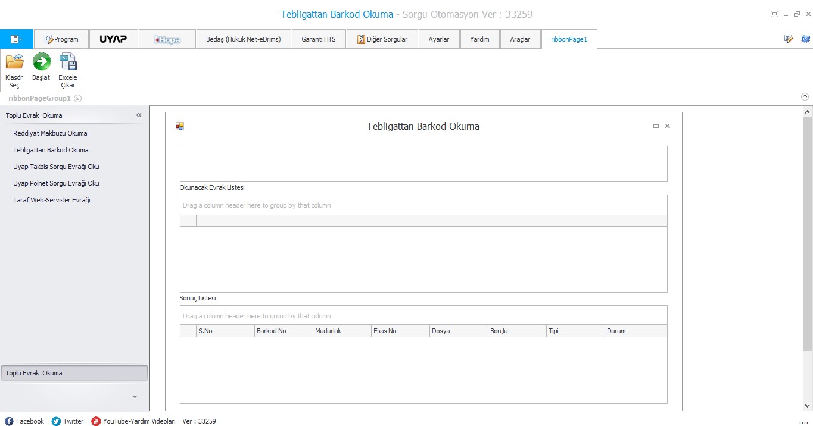Open the Twitter link in status bar
The image size is (813, 426).
67,421
